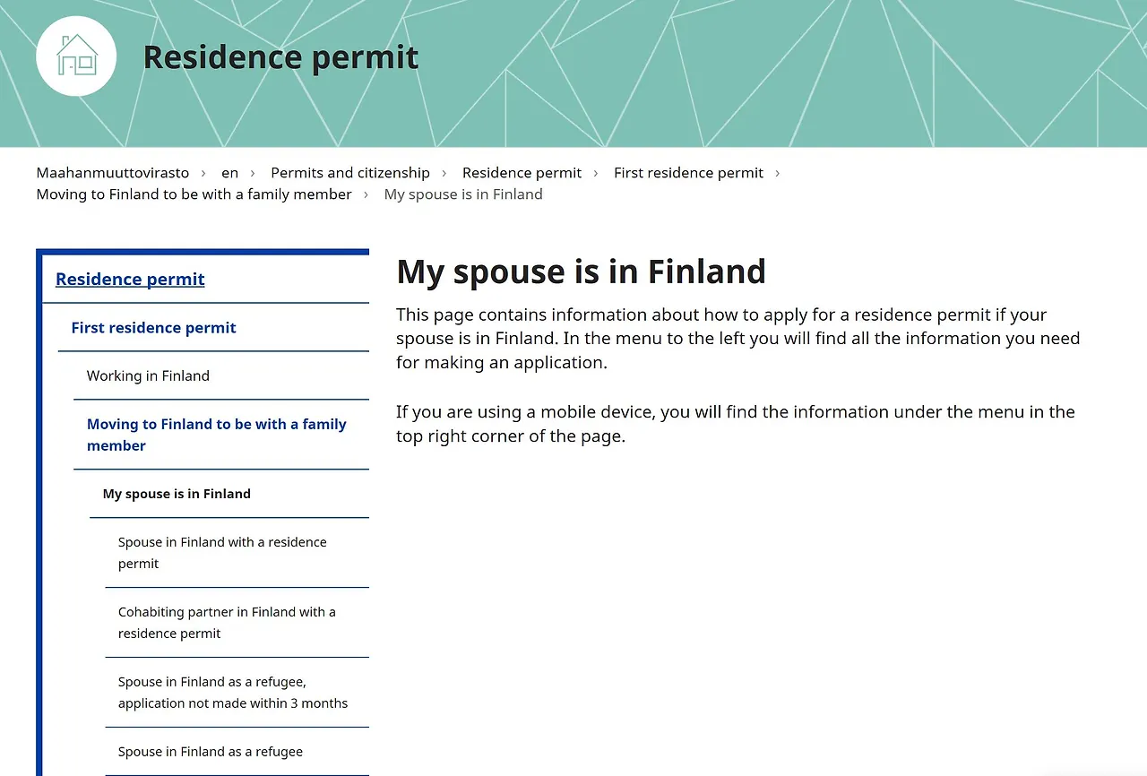Open 'Permits and citizenship' from the breadcrumb trail
Screen dimensions: 1147x776
click(349, 172)
